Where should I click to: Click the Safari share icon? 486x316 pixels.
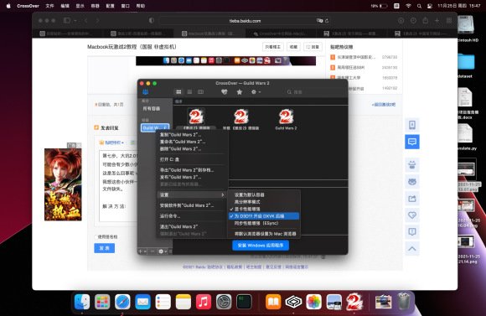point(425,20)
